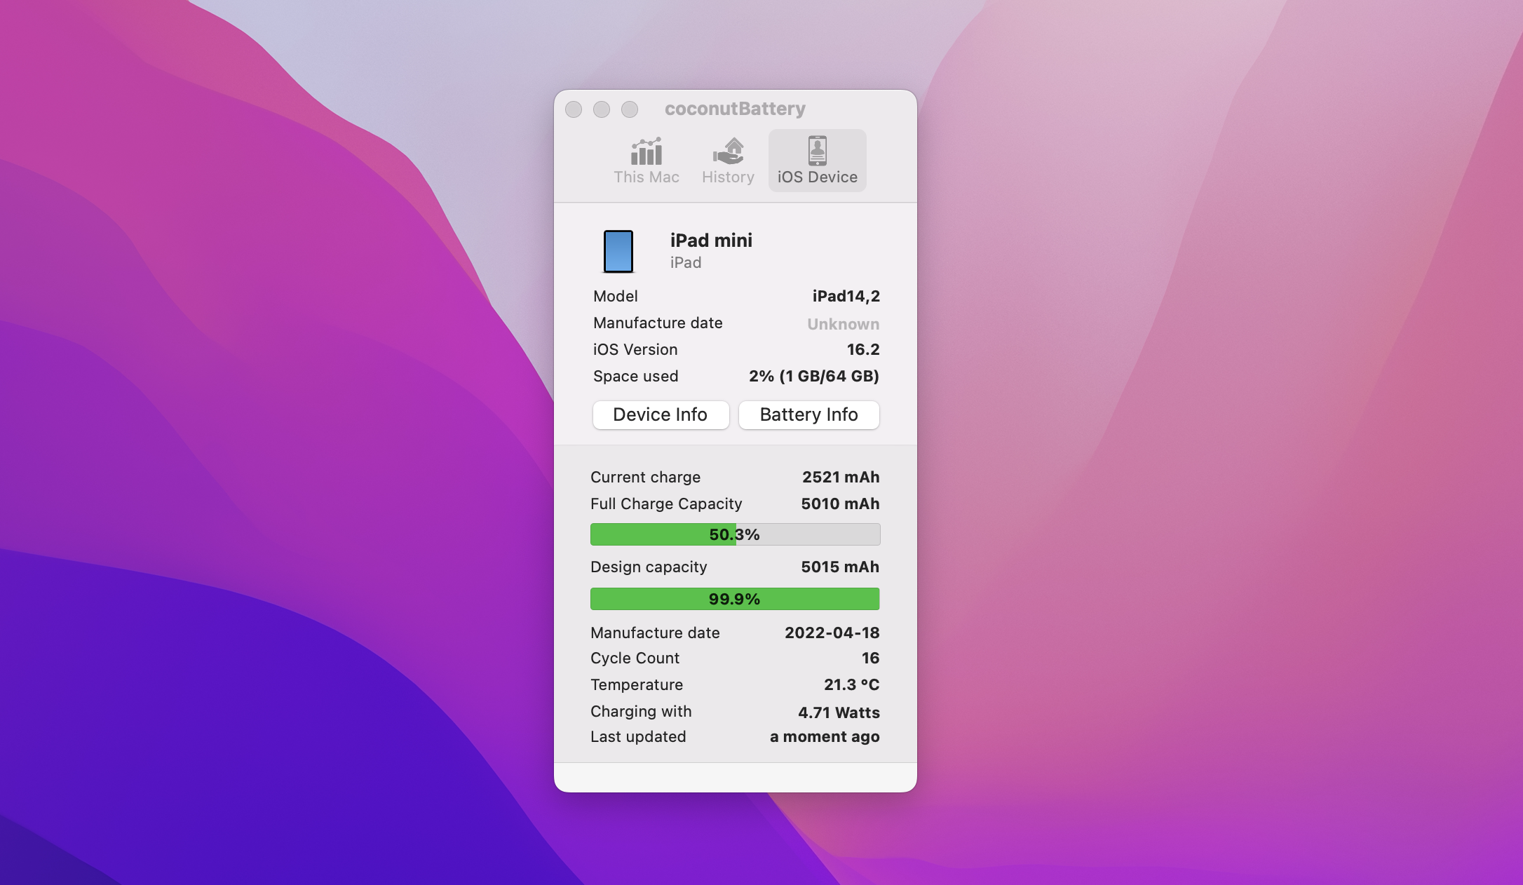The height and width of the screenshot is (885, 1523).
Task: Click the Unknown manufacture date text
Action: click(843, 324)
